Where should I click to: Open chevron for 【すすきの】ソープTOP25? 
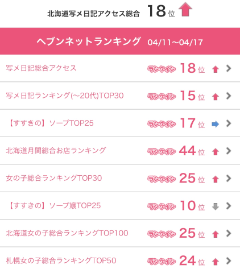[229, 123]
